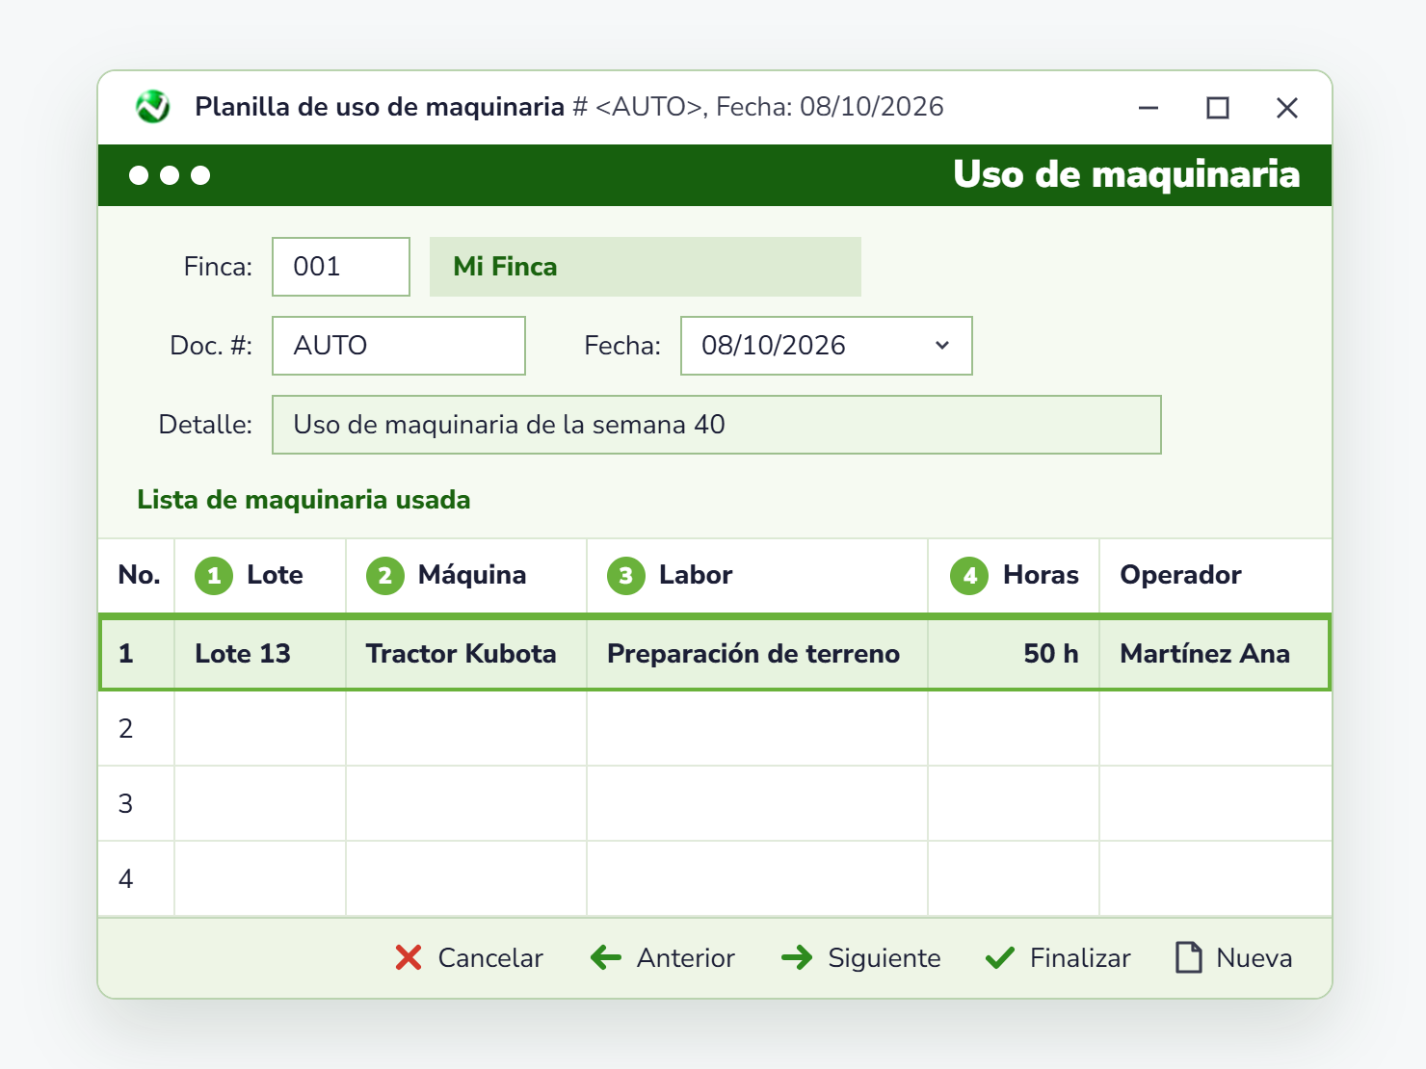This screenshot has height=1069, width=1426.
Task: Select the Tractor Kubota cell
Action: coord(466,654)
